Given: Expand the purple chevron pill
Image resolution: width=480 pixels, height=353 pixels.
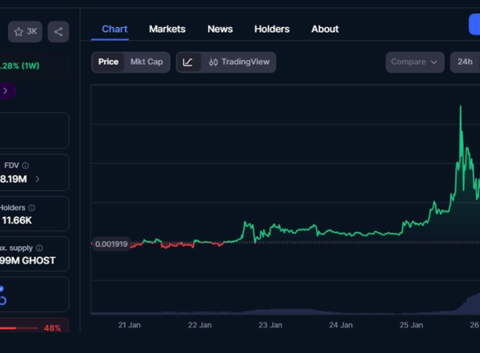Looking at the screenshot, I should (6, 91).
